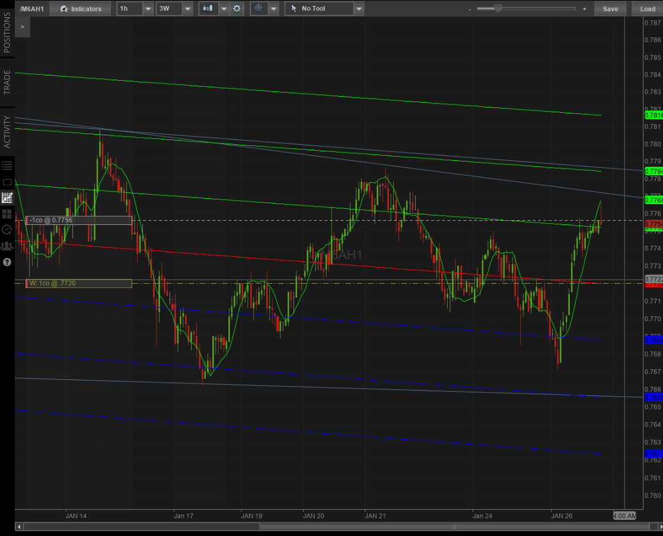Expand the chart type dropdown arrow
663x536 pixels.
(224, 8)
